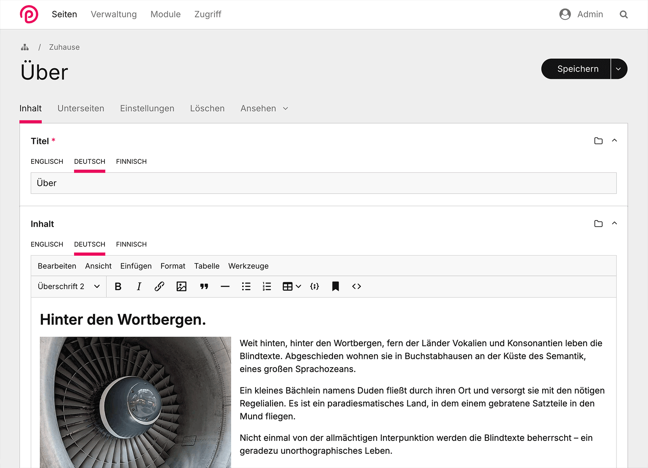648x468 pixels.
Task: Select DEUTSCH tab in Inhalt field
Action: point(90,244)
